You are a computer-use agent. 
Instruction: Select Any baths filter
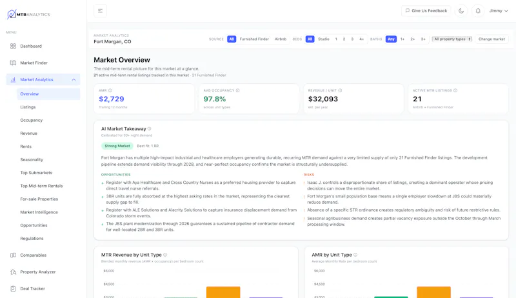(x=391, y=39)
